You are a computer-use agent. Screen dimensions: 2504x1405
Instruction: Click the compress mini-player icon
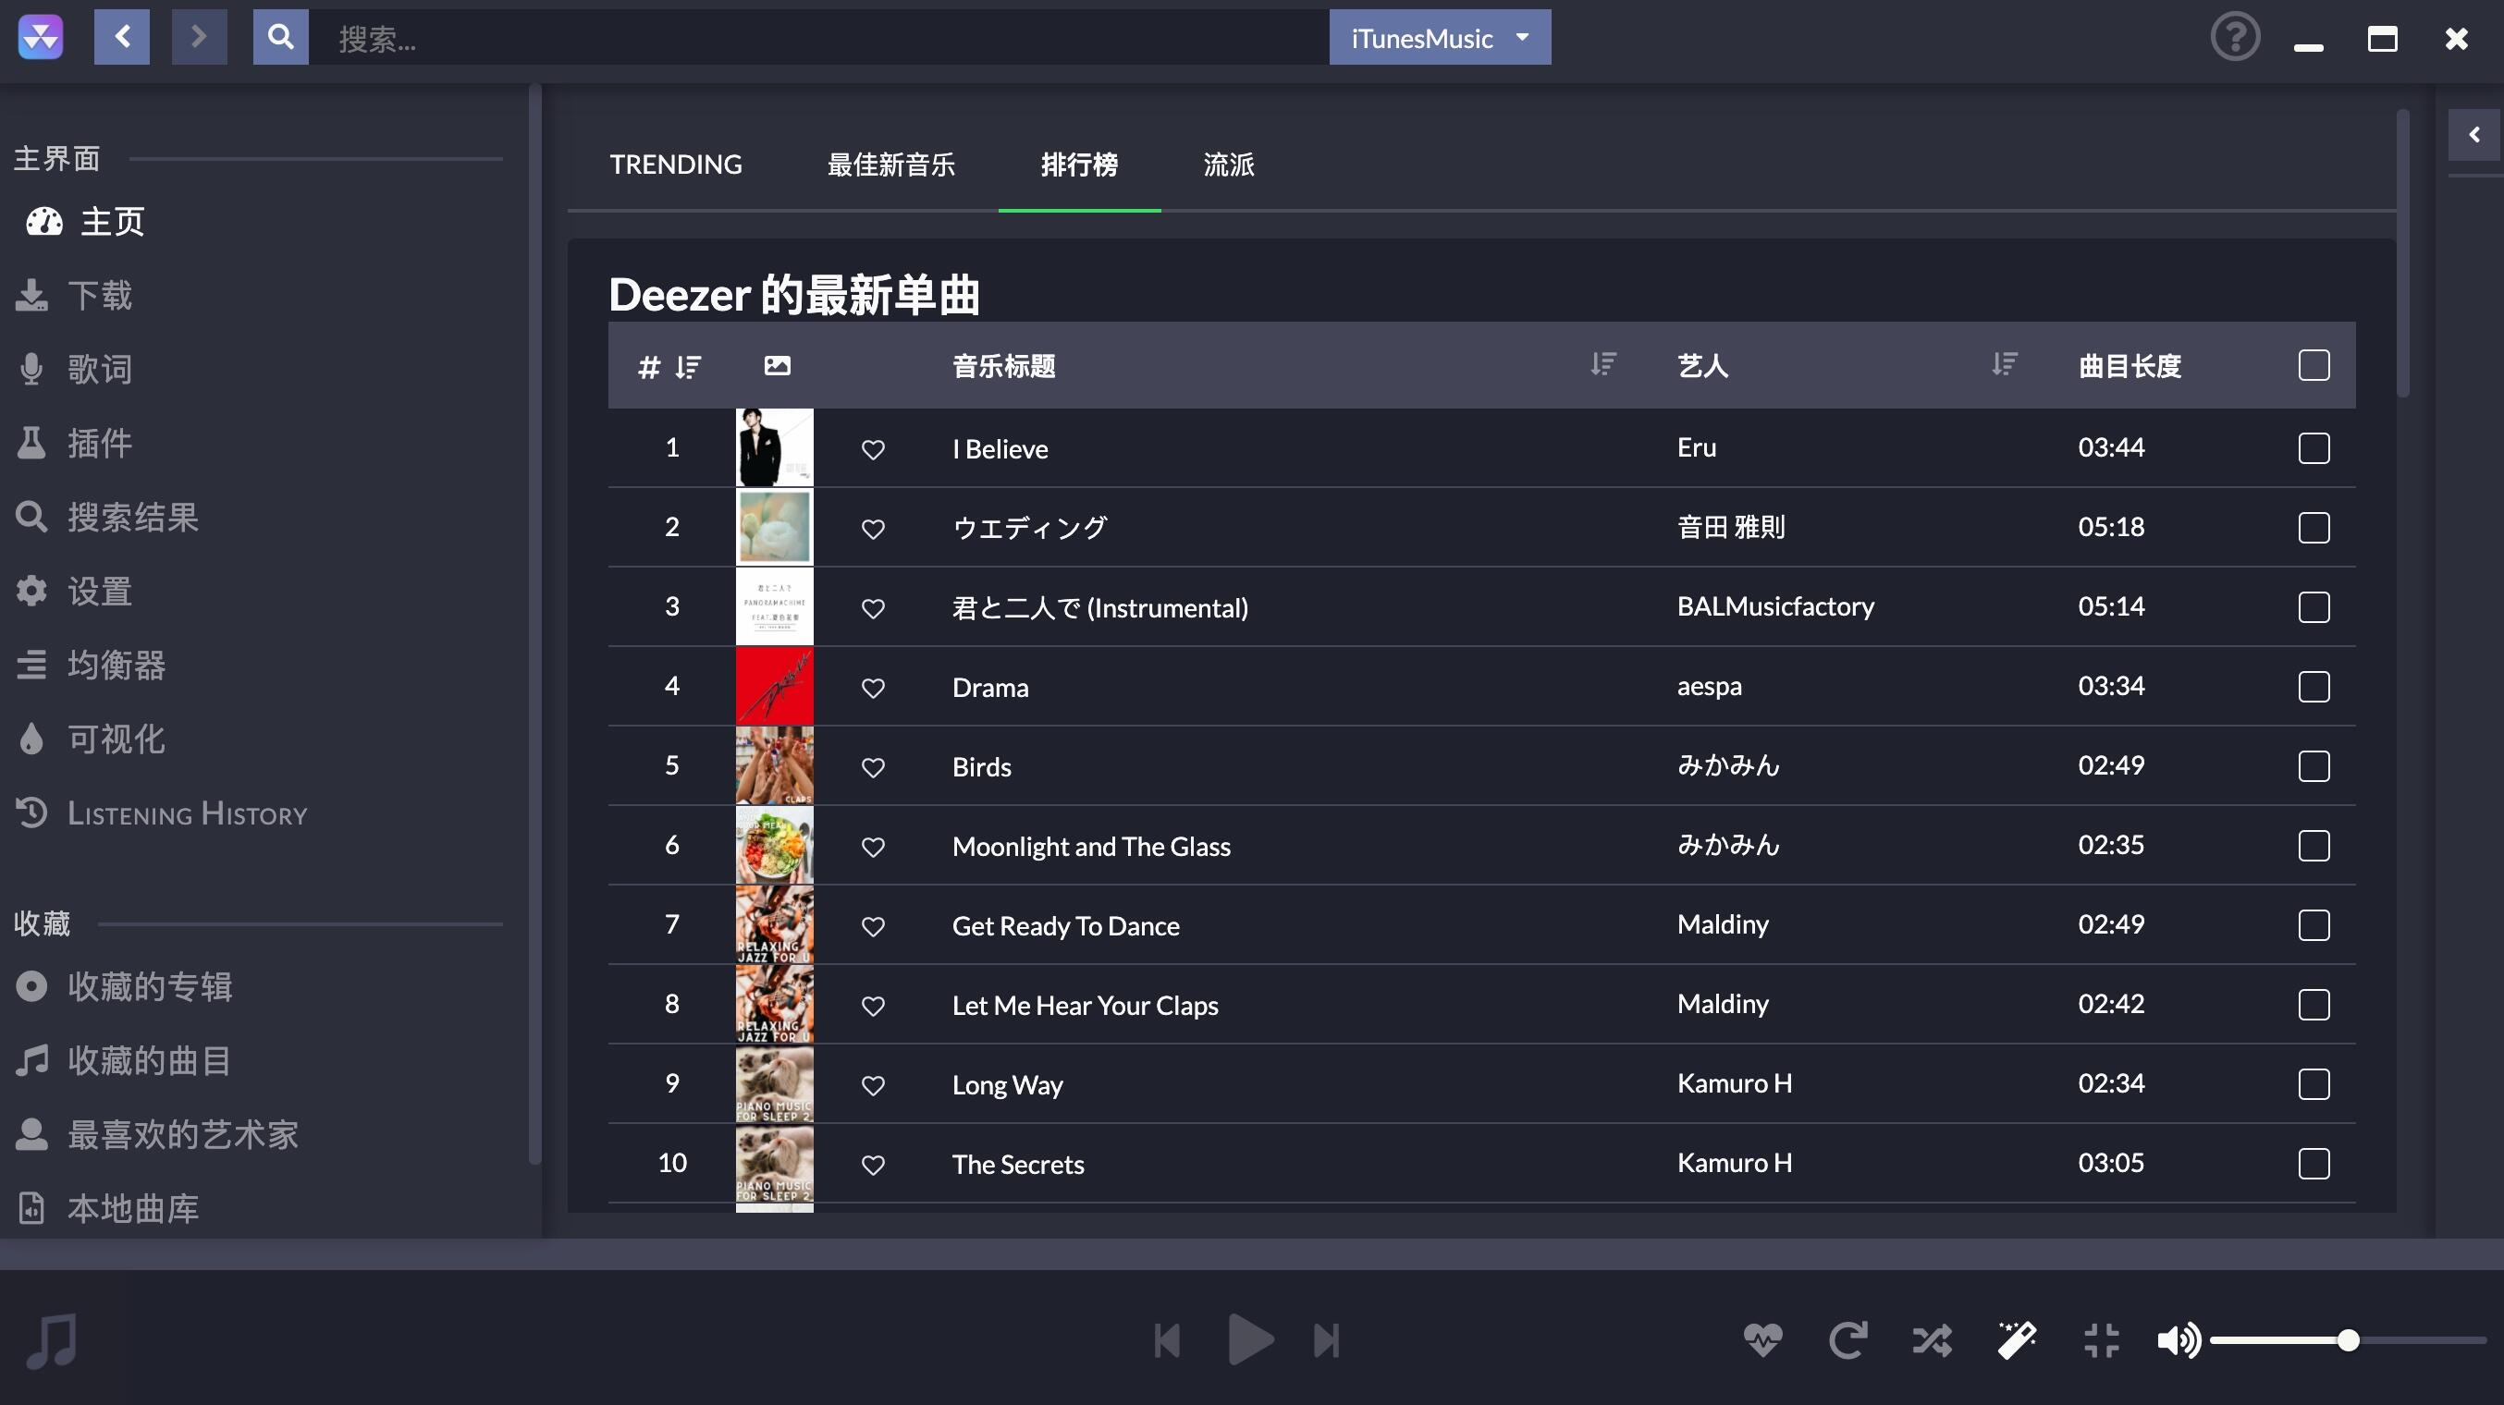pyautogui.click(x=2101, y=1340)
